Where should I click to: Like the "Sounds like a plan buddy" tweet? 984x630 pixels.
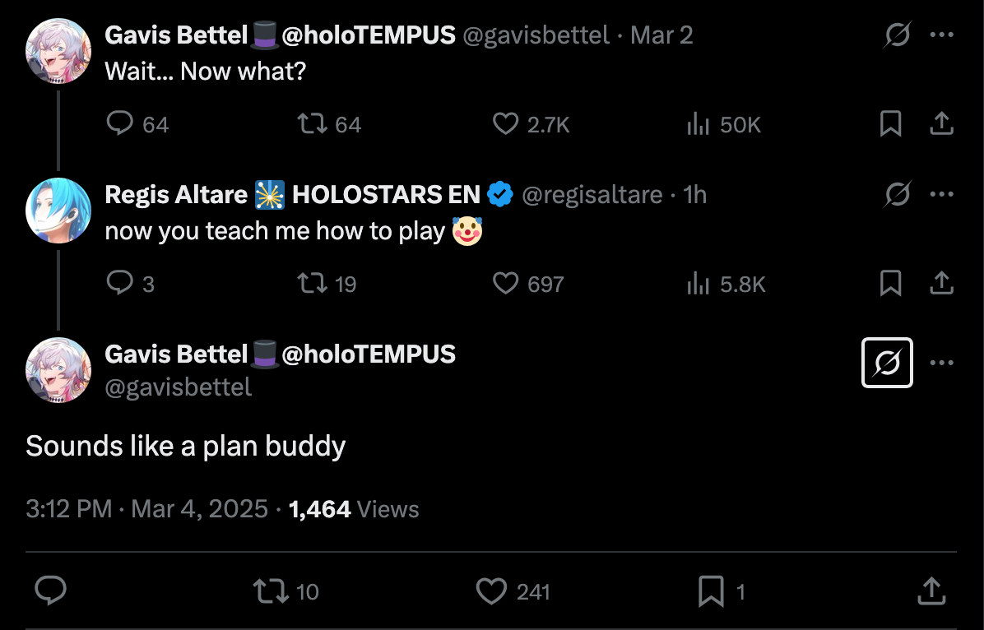coord(492,591)
